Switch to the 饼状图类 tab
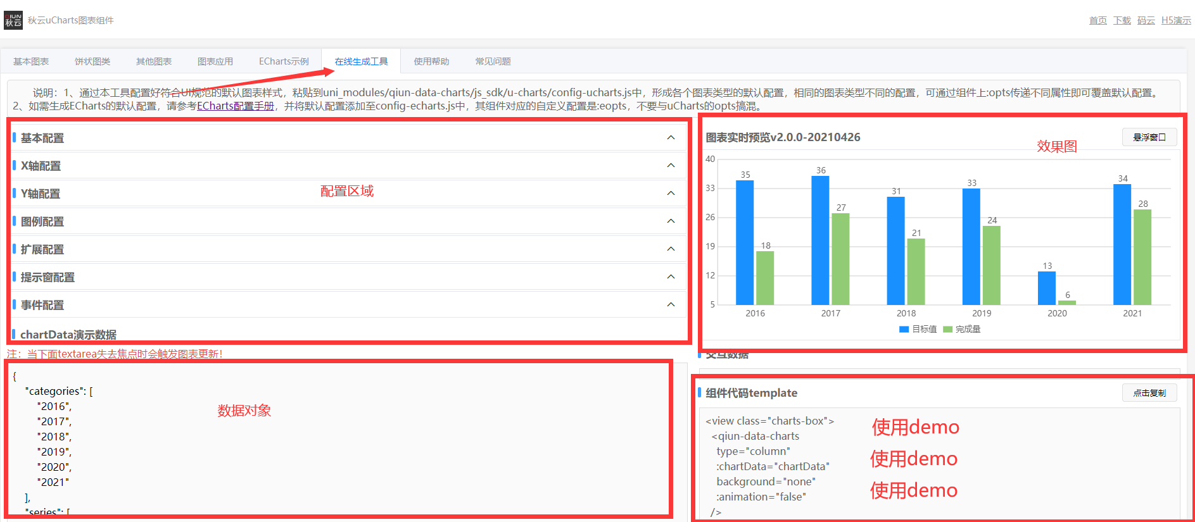 92,61
